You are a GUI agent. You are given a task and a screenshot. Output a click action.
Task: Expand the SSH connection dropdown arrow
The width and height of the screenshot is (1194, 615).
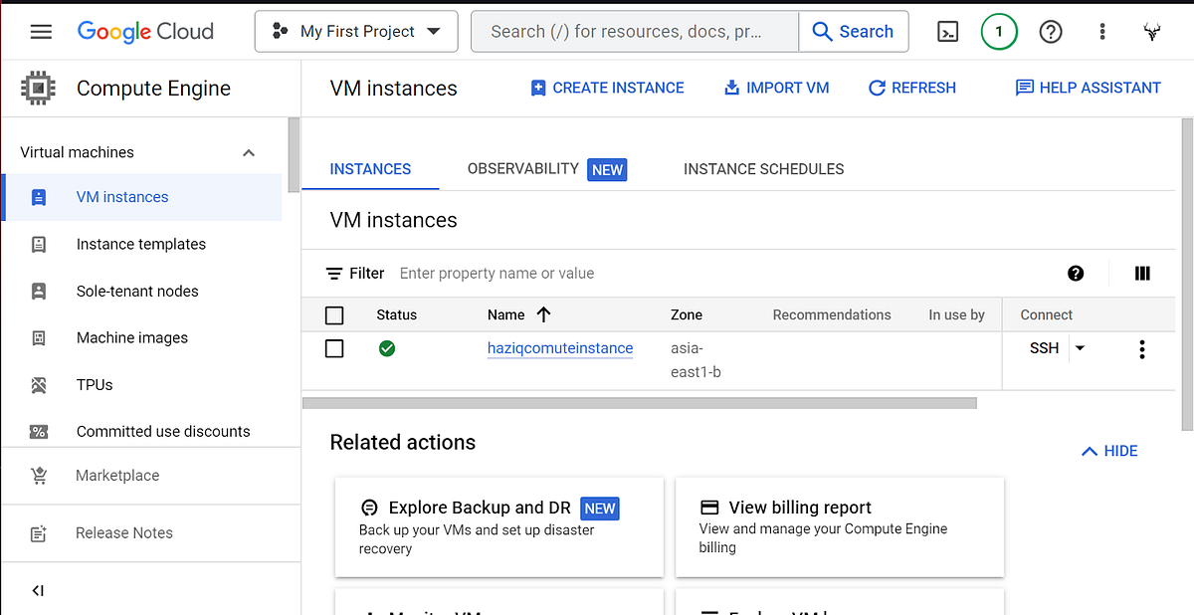point(1080,348)
